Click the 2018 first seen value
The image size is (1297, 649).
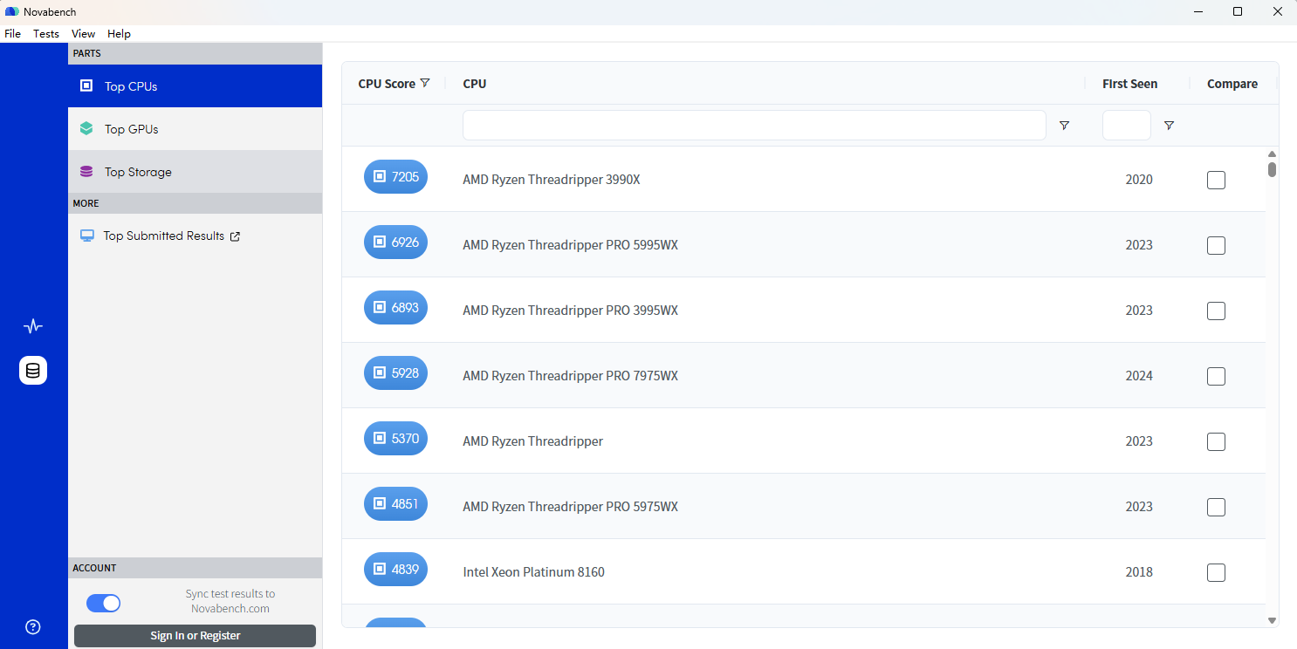click(1139, 572)
